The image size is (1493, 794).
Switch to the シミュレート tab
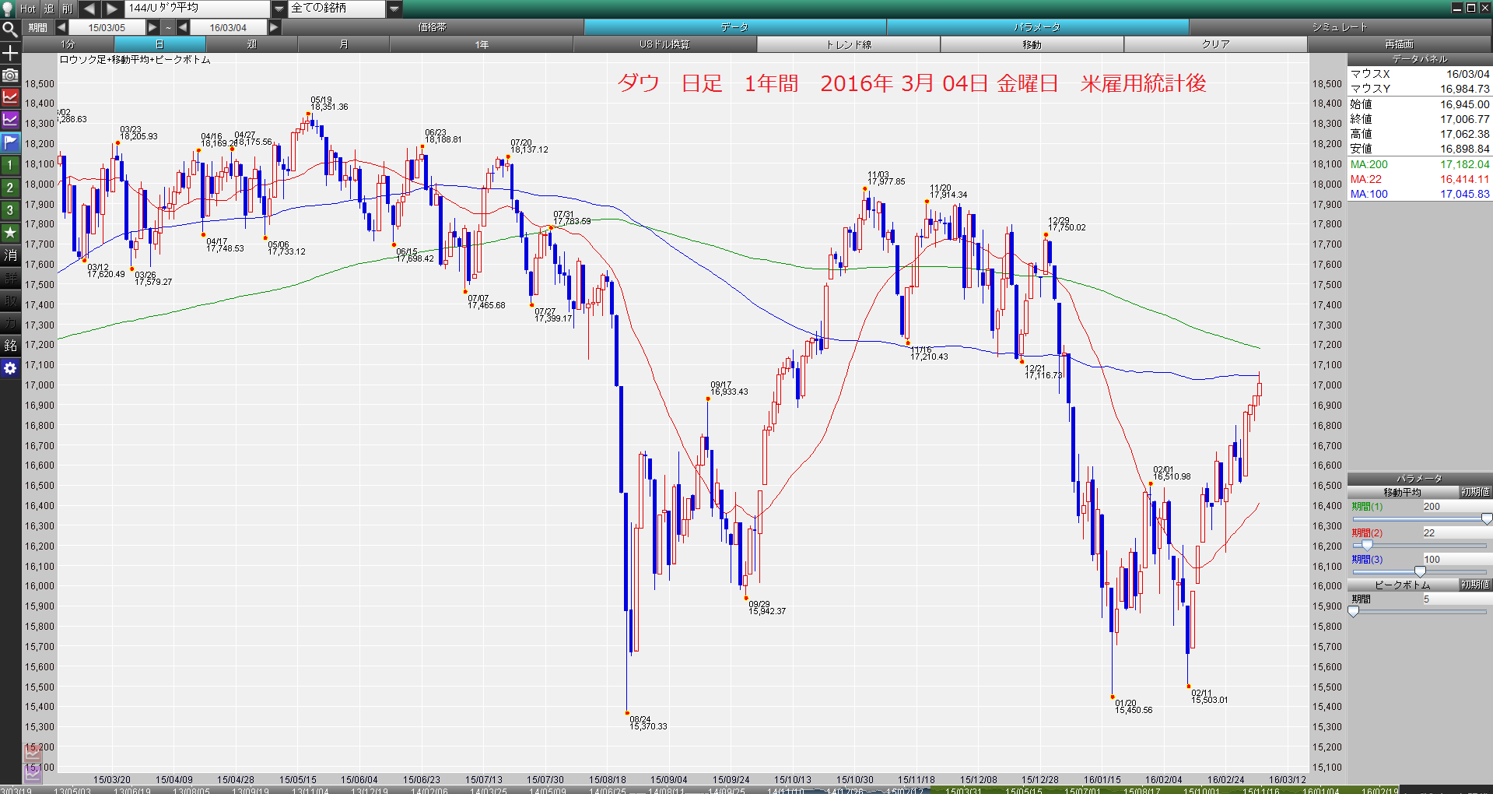[x=1340, y=27]
